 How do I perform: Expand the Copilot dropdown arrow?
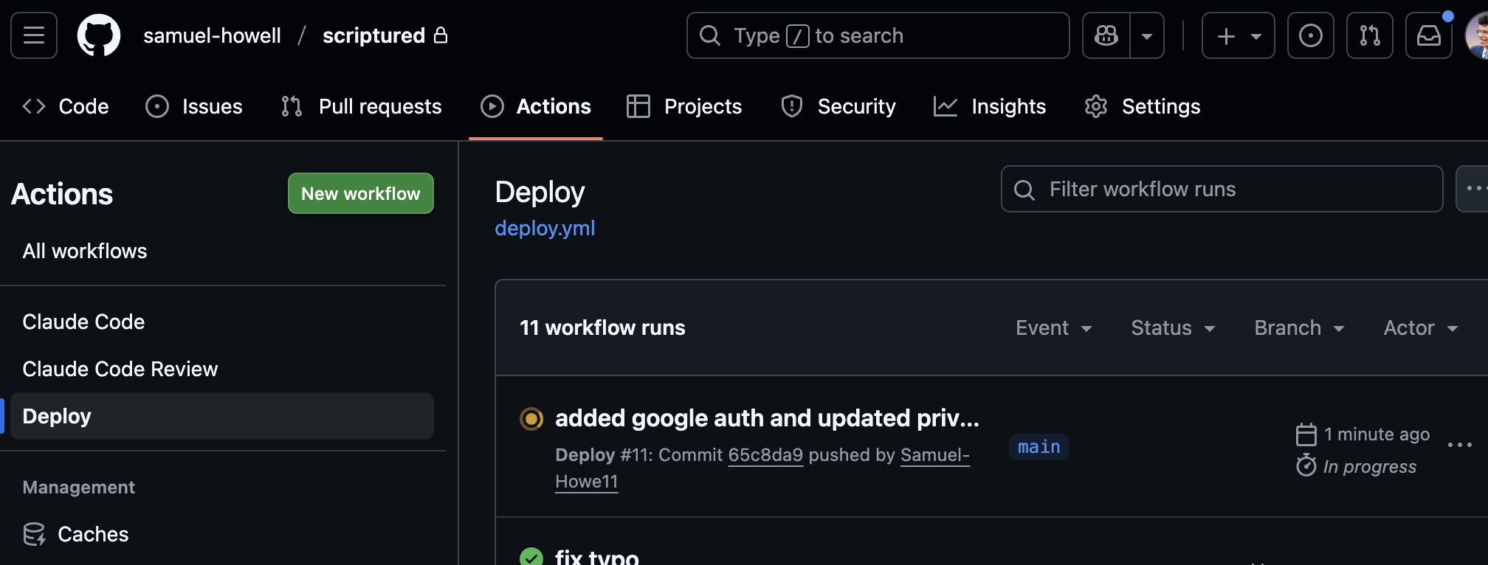pos(1147,35)
